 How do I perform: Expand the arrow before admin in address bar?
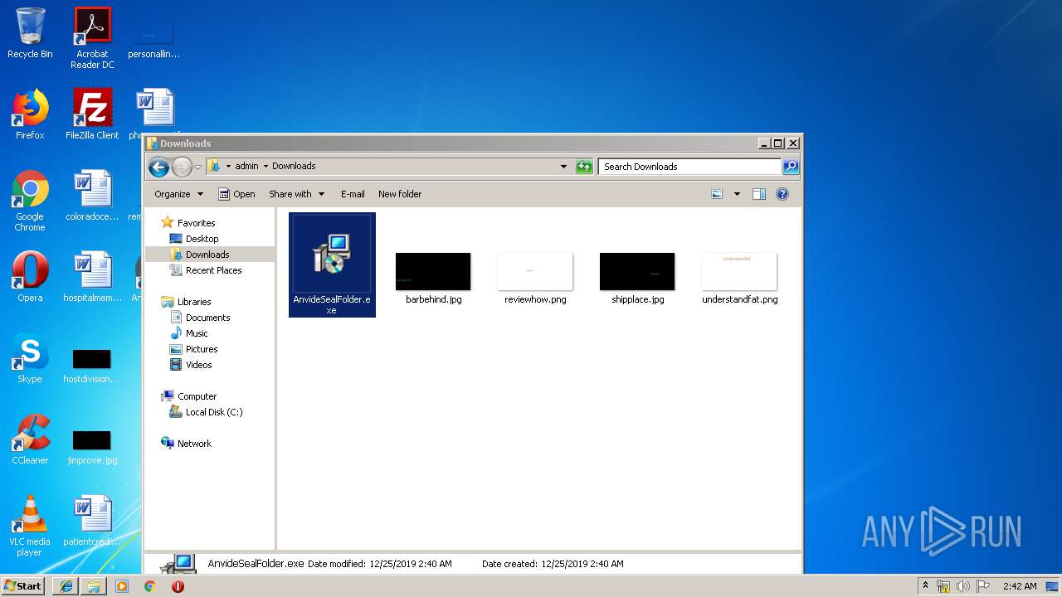point(228,166)
